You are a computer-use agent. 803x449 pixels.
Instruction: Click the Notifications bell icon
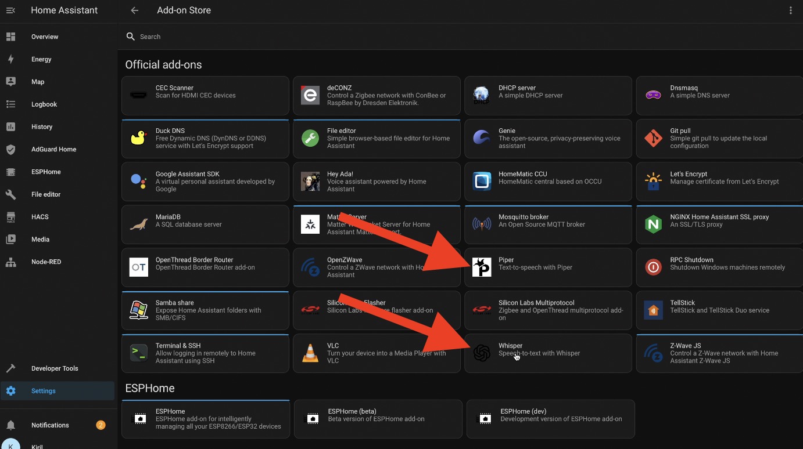coord(10,425)
